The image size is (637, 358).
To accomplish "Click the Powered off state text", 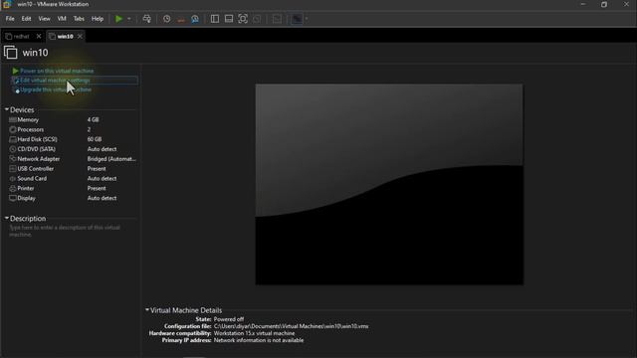I will point(229,319).
